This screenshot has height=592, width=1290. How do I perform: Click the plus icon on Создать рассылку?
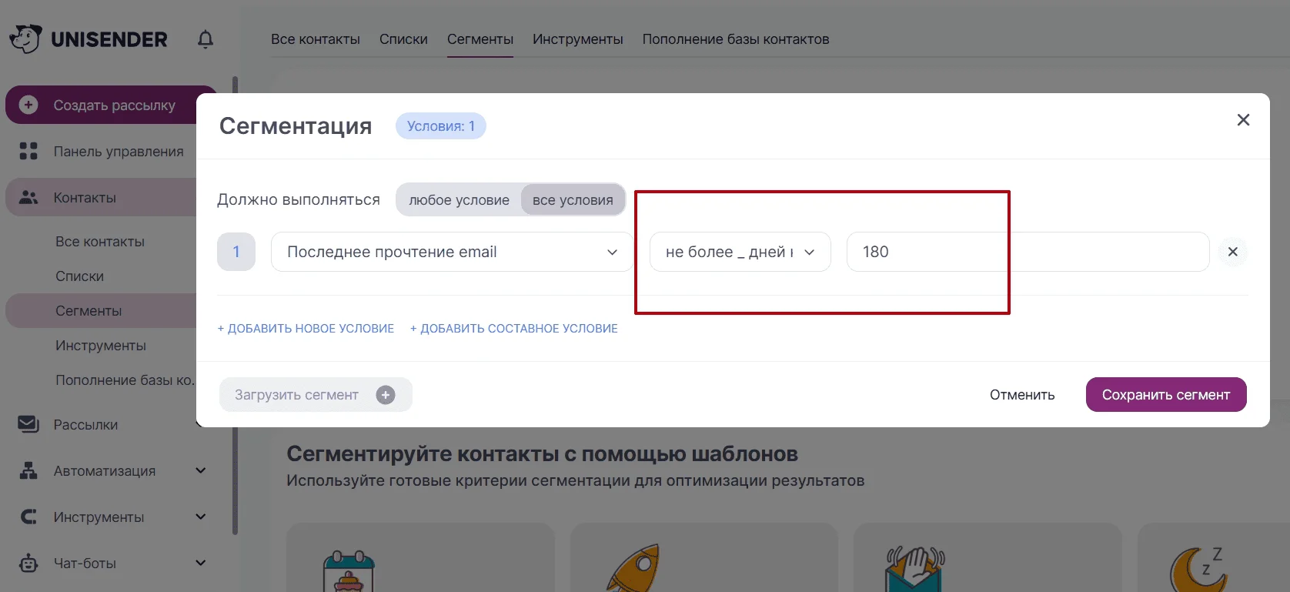[28, 105]
